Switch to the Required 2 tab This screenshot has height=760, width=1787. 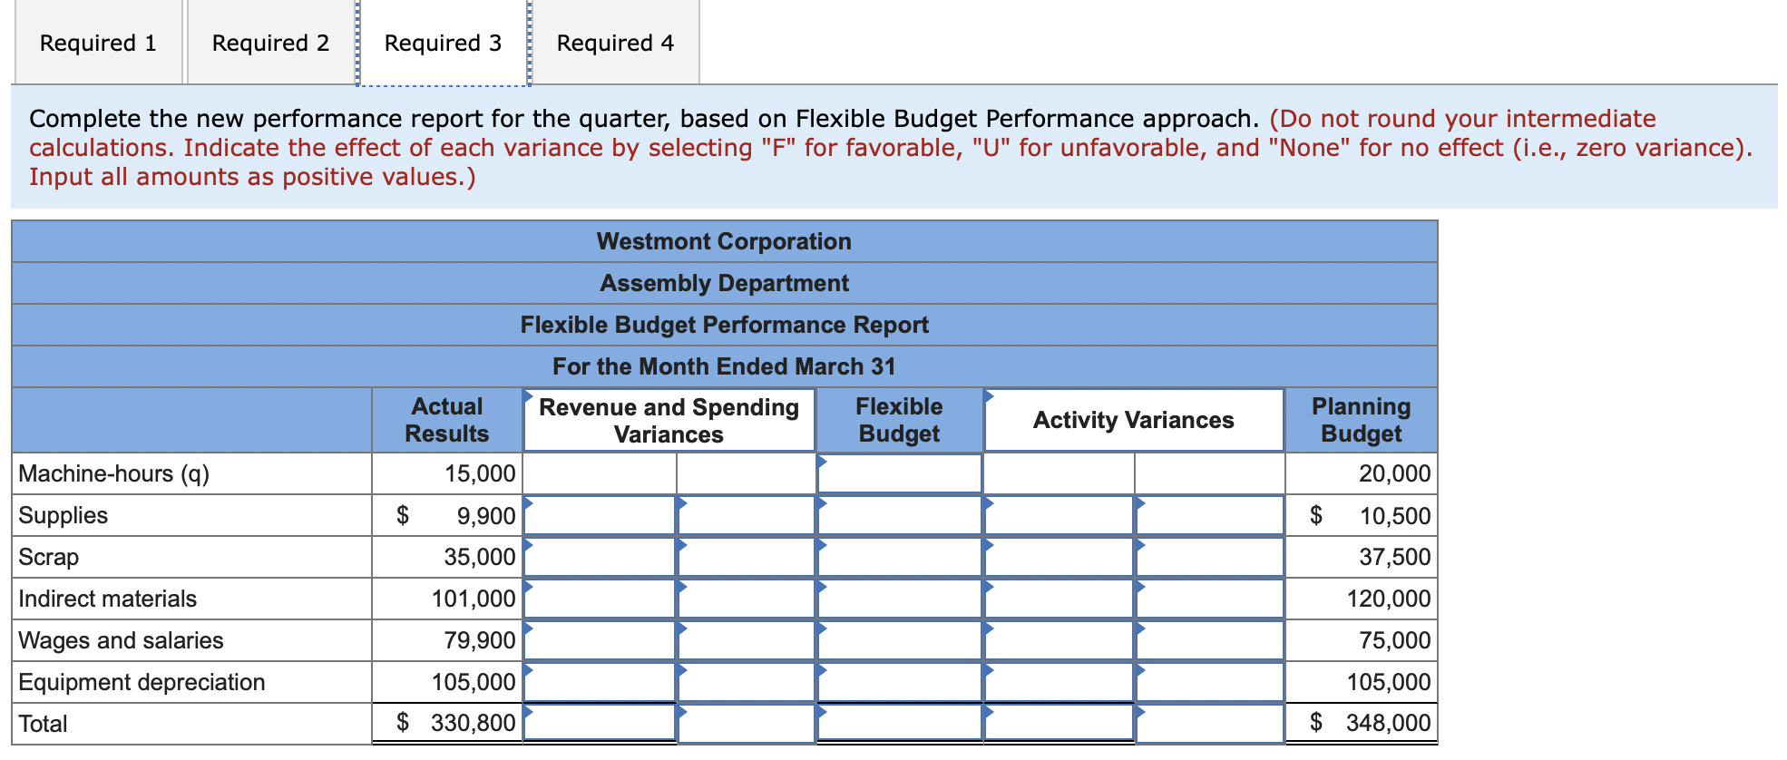tap(268, 42)
